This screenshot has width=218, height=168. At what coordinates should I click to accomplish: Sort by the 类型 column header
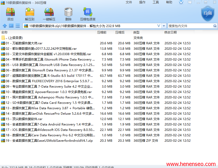click(136, 32)
